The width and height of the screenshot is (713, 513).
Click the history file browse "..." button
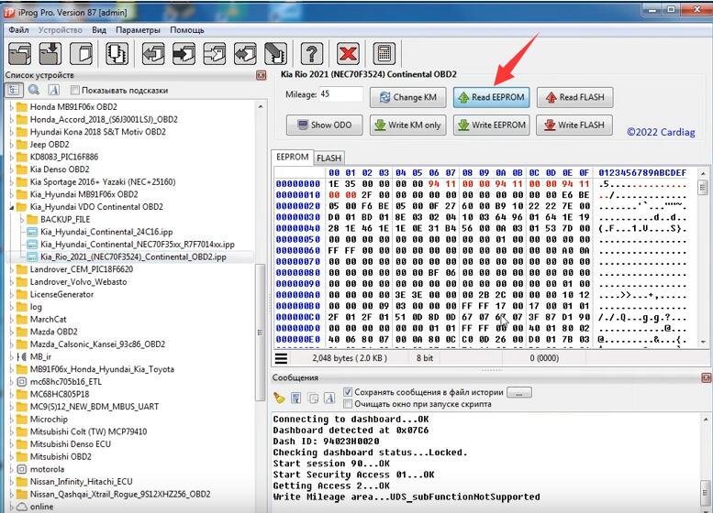coord(518,393)
